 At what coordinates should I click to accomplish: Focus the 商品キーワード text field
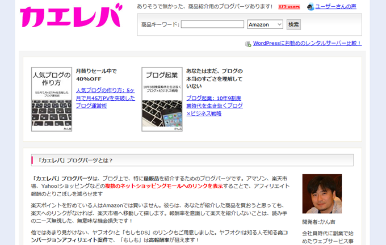tap(212, 24)
